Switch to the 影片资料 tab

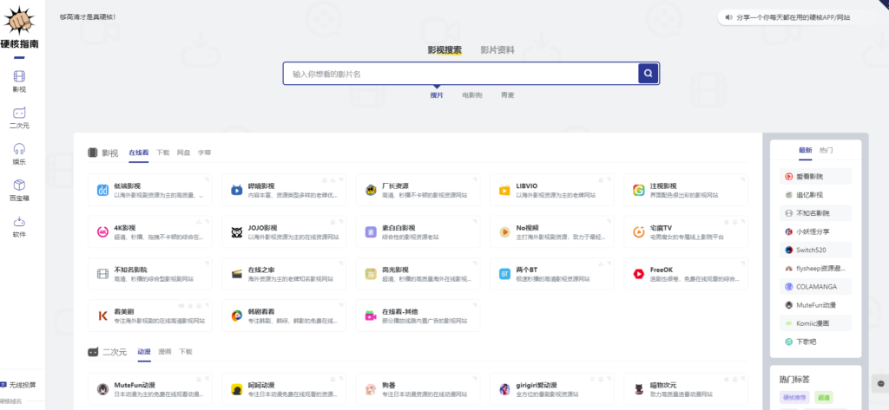497,49
